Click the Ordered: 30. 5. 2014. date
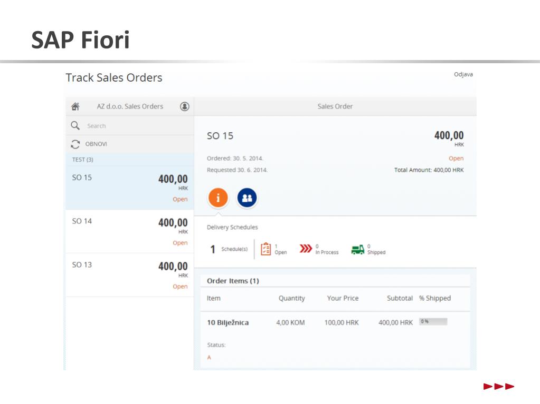 [x=235, y=159]
